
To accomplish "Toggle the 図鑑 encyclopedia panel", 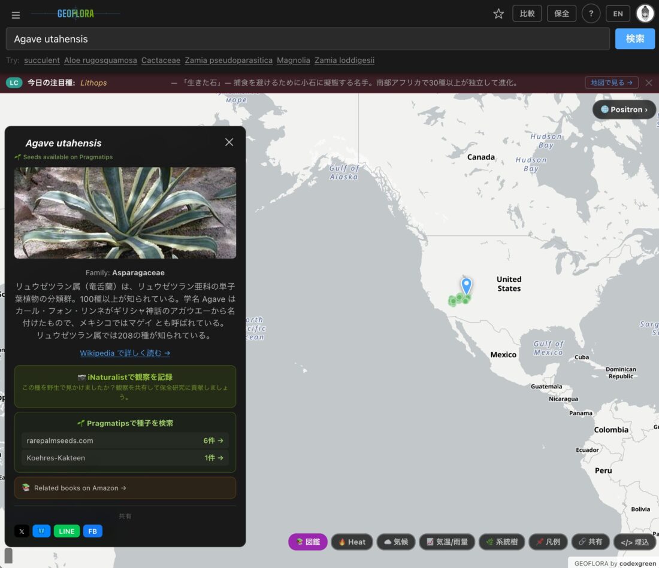I will [x=308, y=542].
